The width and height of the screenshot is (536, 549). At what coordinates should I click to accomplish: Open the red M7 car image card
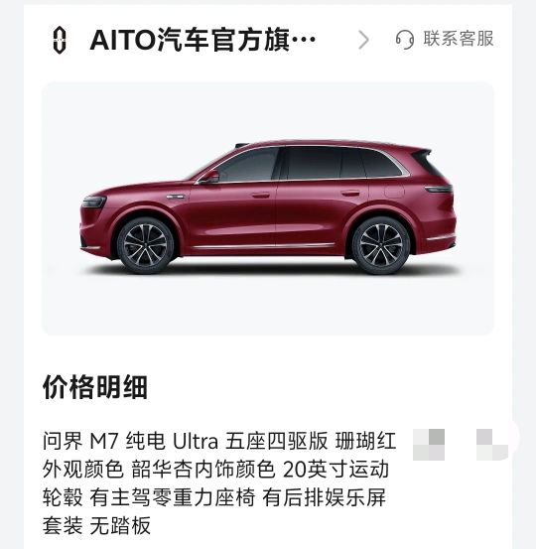(x=268, y=208)
